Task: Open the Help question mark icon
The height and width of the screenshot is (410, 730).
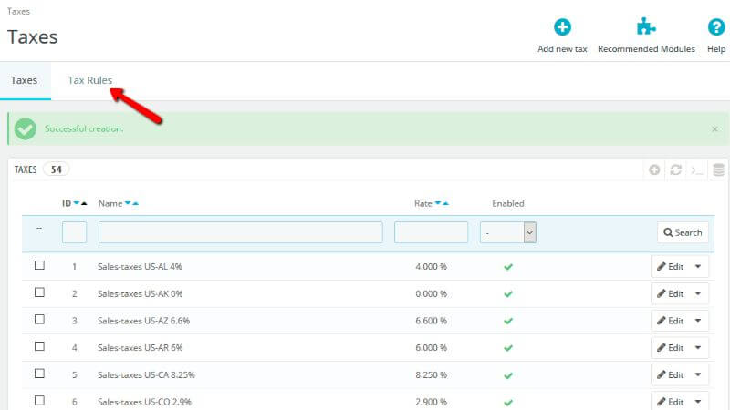Action: pos(716,27)
